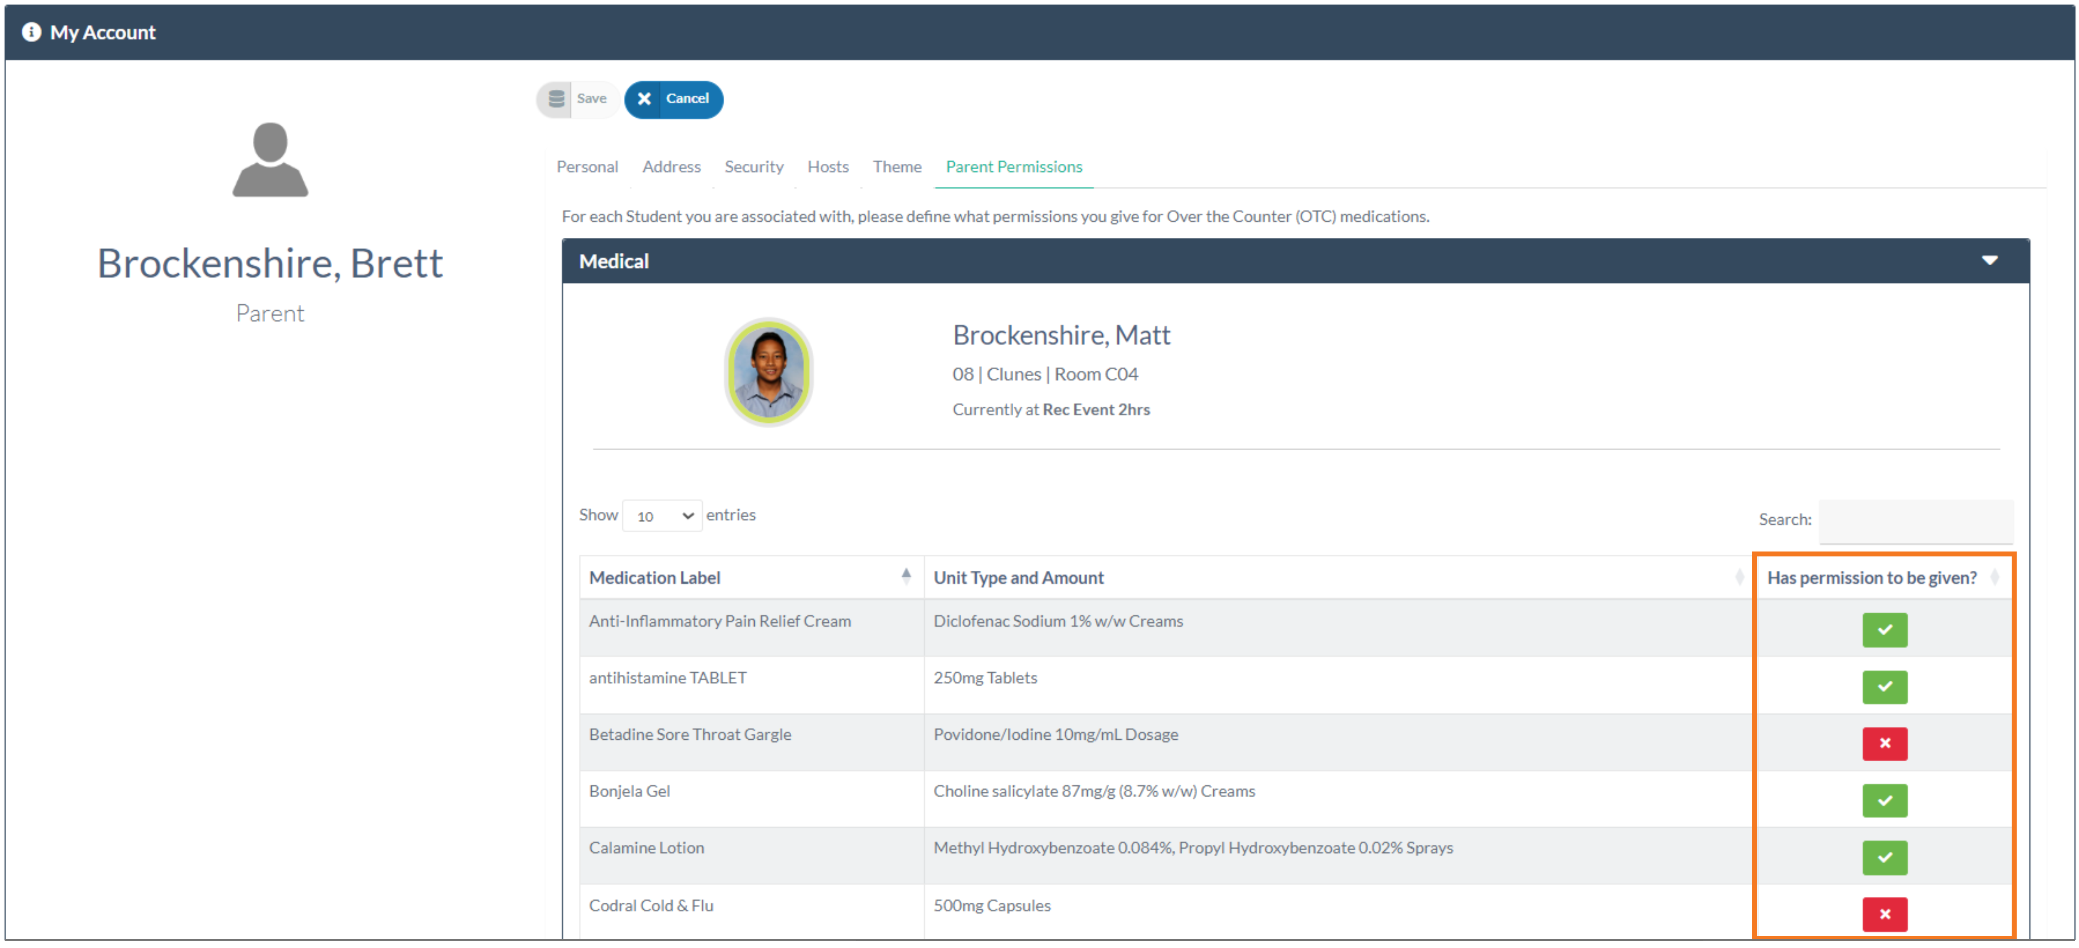Click the Save database icon

point(556,99)
